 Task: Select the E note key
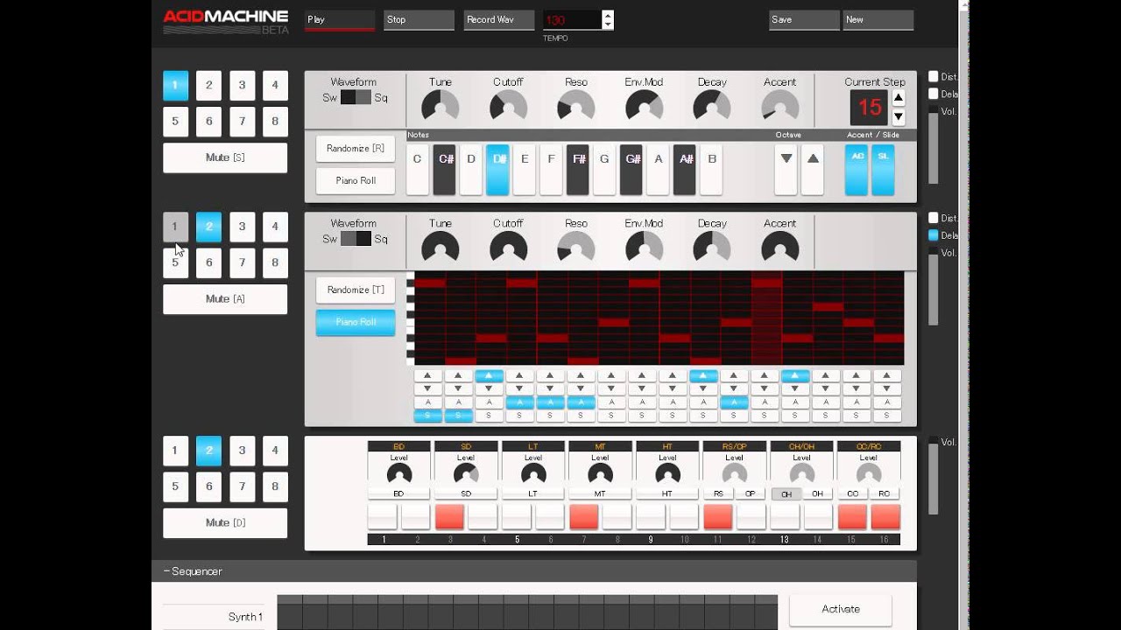tap(525, 169)
